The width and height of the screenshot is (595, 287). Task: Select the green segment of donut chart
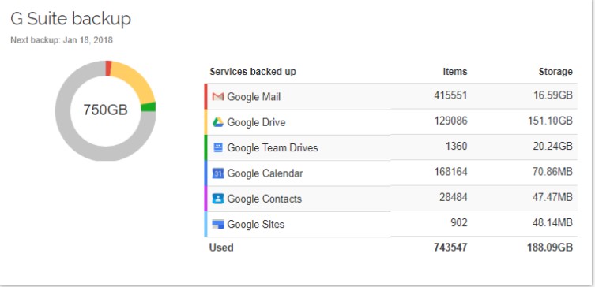149,106
